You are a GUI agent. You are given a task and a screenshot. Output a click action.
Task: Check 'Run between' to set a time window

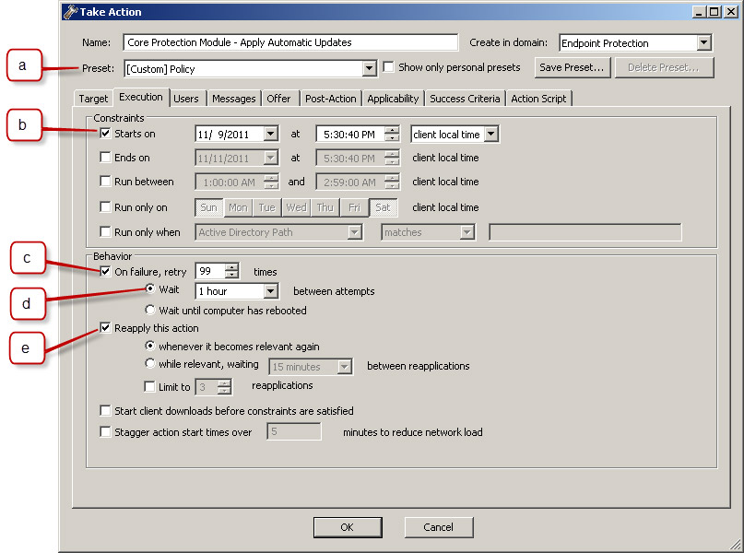pyautogui.click(x=105, y=182)
